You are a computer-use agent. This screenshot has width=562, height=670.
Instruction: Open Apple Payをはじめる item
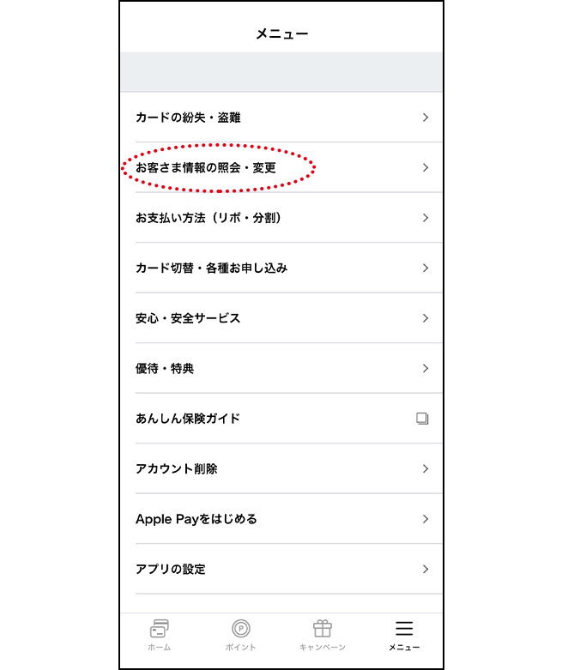(x=281, y=519)
